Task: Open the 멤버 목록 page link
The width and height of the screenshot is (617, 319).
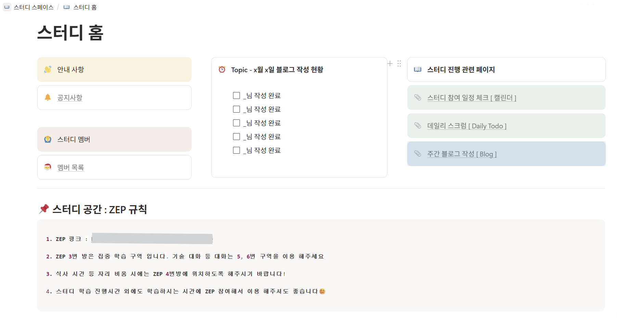Action: tap(70, 167)
